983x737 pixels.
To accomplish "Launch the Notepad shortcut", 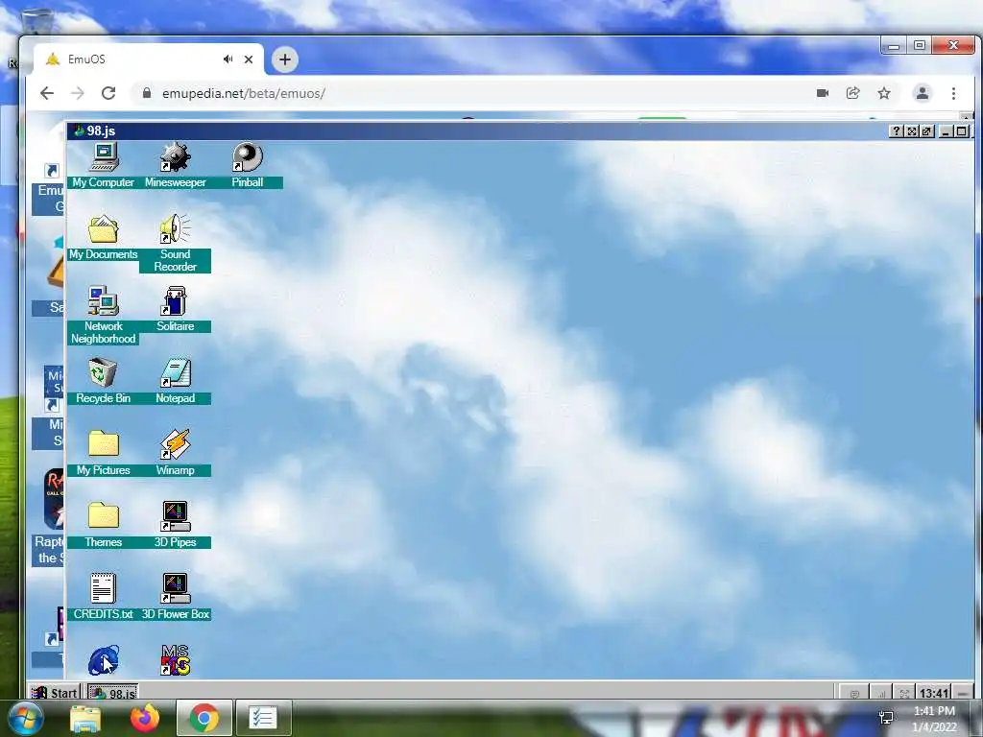I will click(175, 381).
